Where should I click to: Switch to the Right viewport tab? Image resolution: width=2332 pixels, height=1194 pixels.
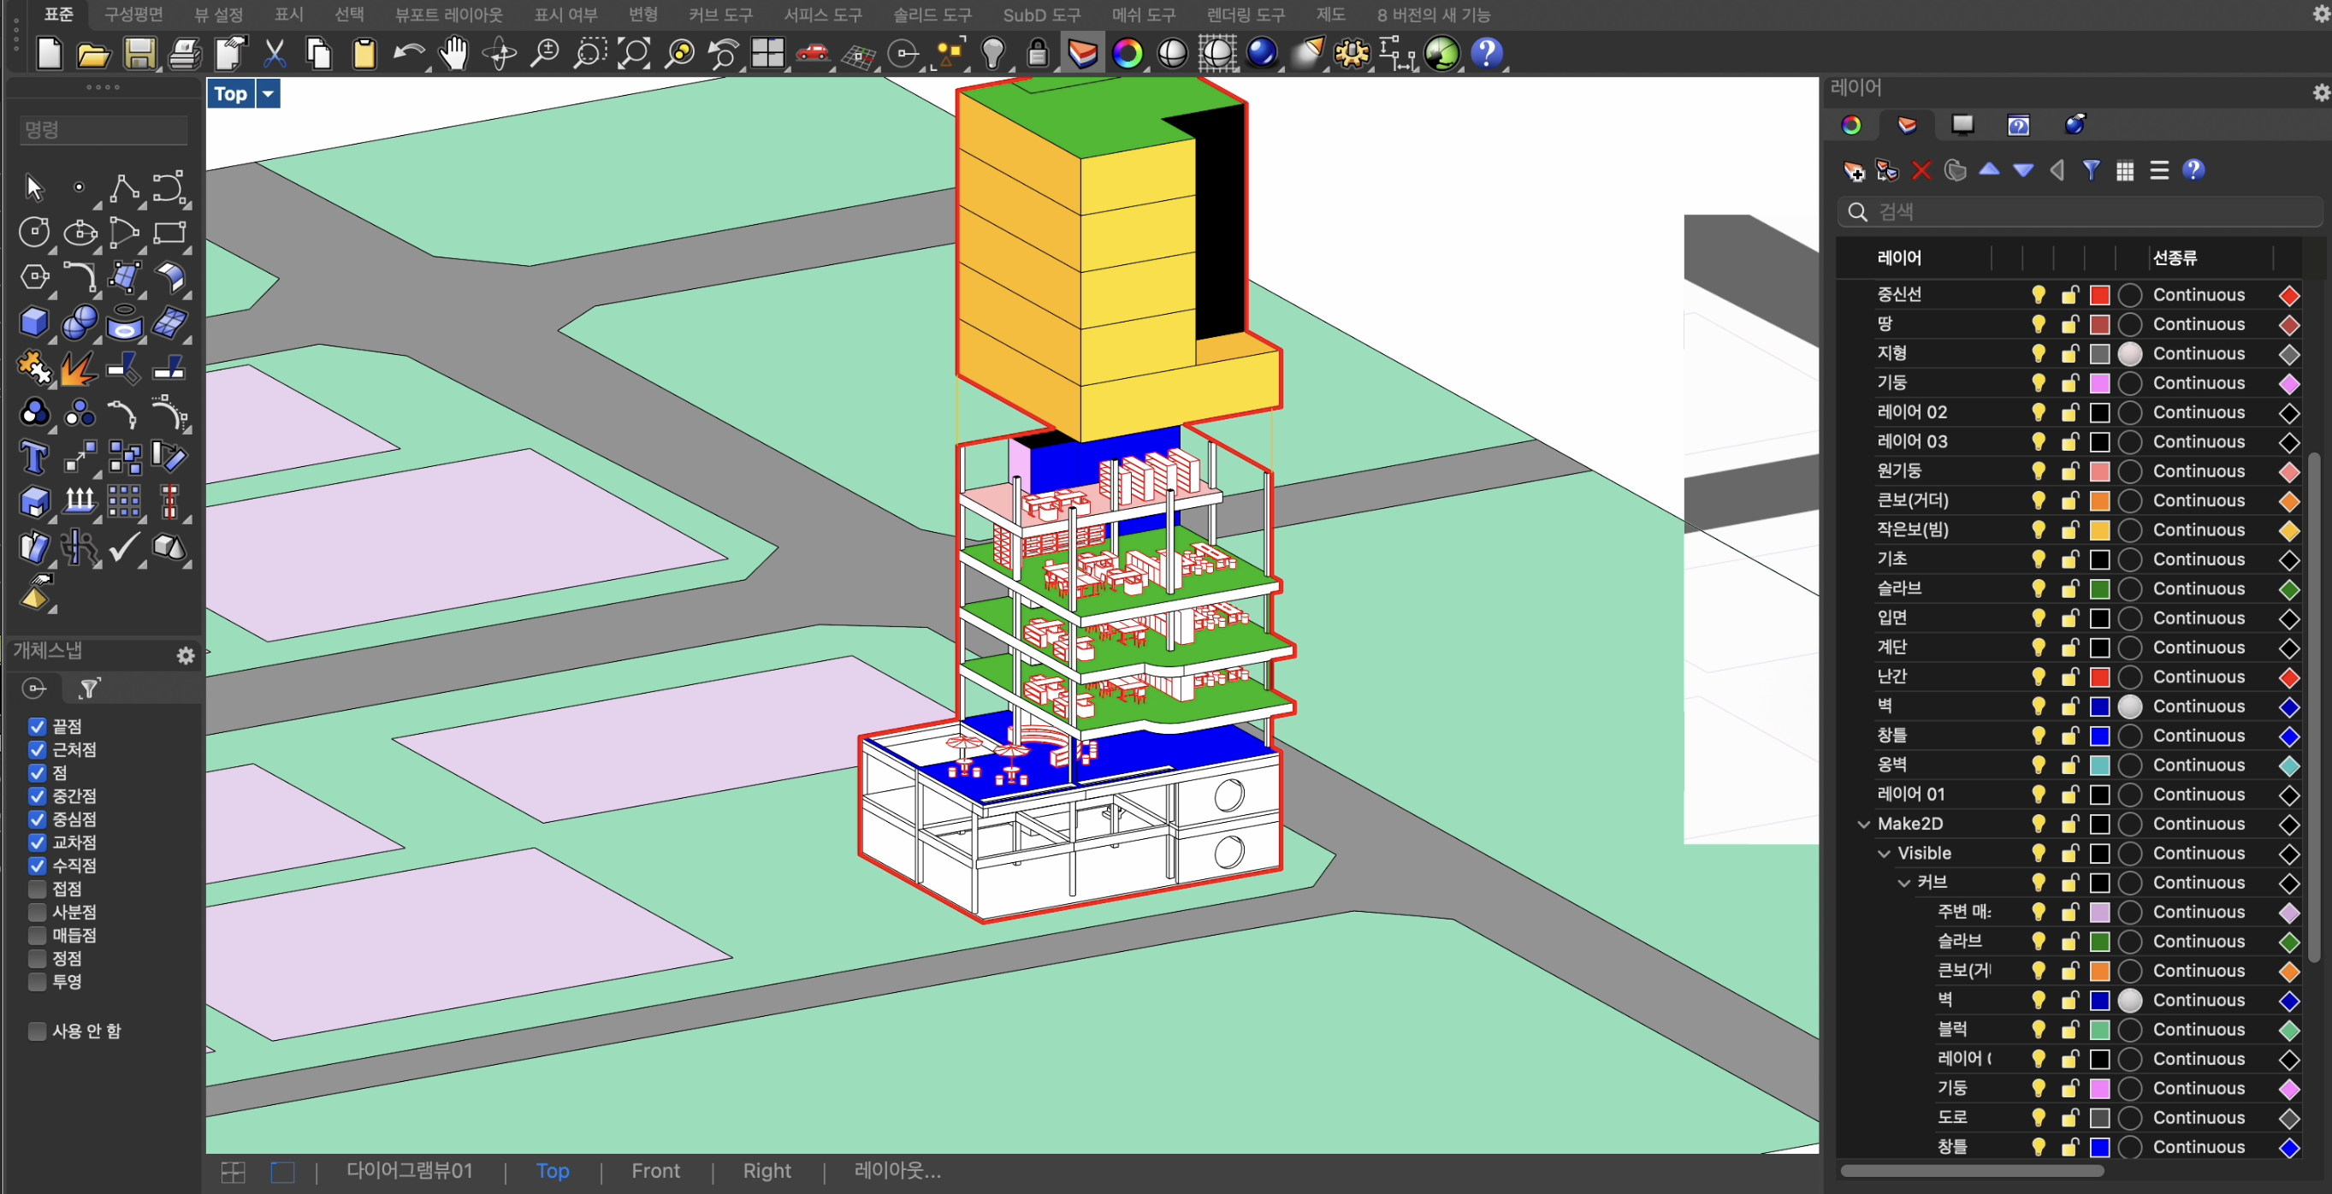(x=766, y=1170)
